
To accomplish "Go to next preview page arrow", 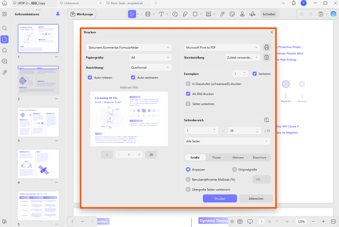I will 139,155.
